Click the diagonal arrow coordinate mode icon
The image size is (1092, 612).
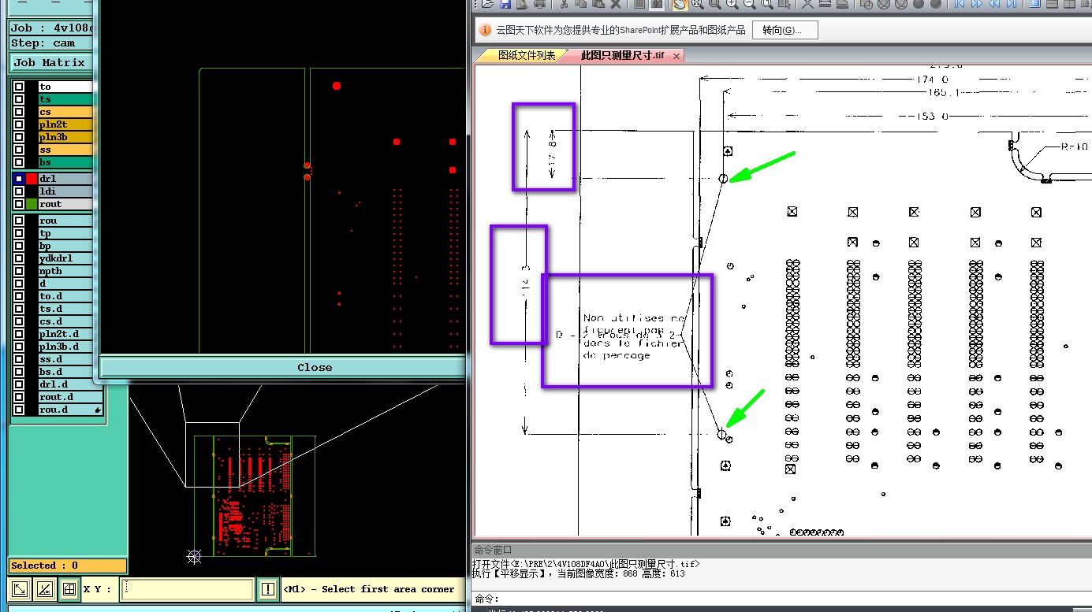21,588
